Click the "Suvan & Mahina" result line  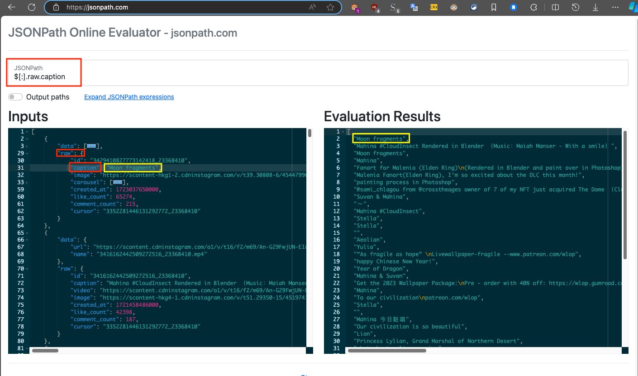[381, 197]
